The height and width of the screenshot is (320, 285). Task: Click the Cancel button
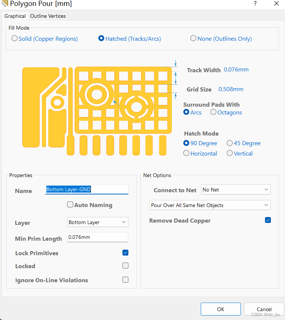[264, 309]
